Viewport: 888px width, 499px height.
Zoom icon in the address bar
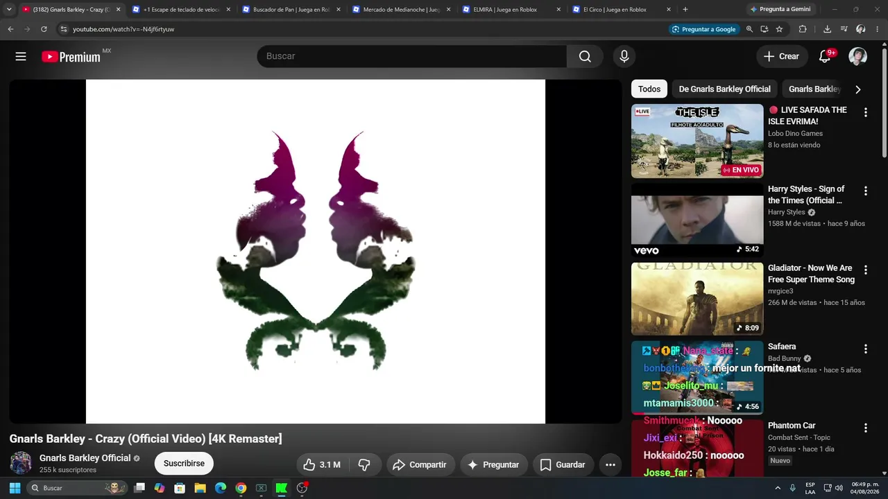749,29
